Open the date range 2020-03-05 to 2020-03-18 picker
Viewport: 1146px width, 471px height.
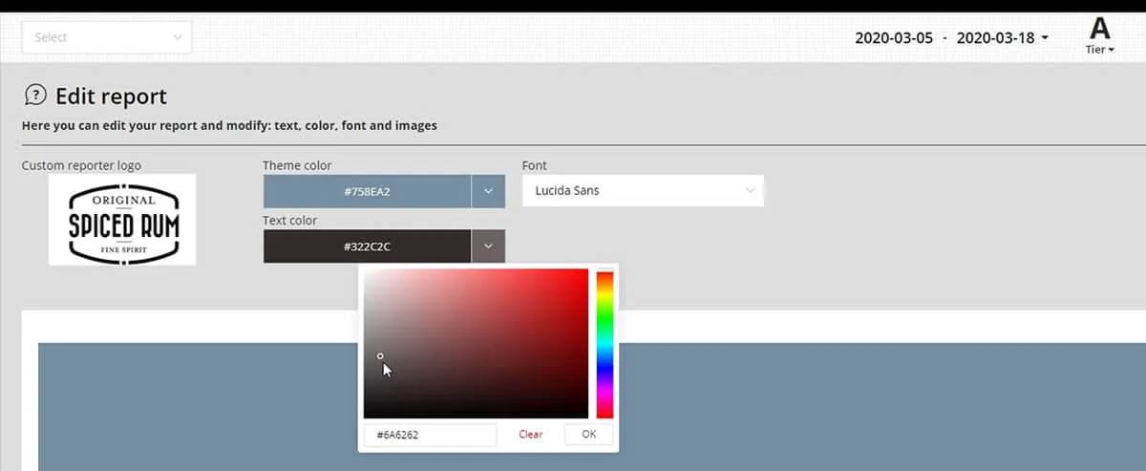(951, 38)
